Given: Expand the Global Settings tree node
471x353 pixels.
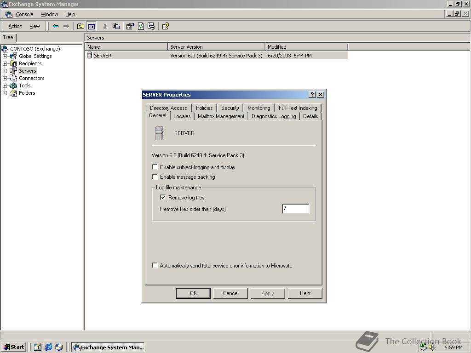Looking at the screenshot, I should (5, 56).
